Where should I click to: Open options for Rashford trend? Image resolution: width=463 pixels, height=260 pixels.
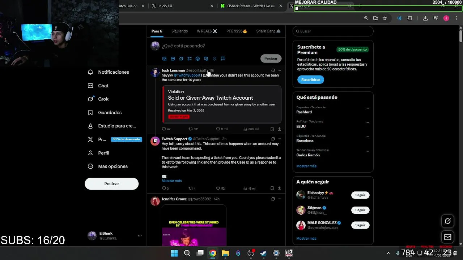point(367,108)
